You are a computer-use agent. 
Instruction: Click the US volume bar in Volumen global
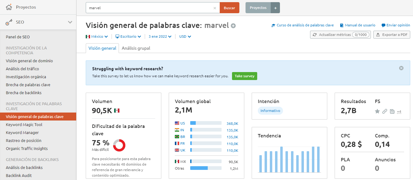coord(206,123)
